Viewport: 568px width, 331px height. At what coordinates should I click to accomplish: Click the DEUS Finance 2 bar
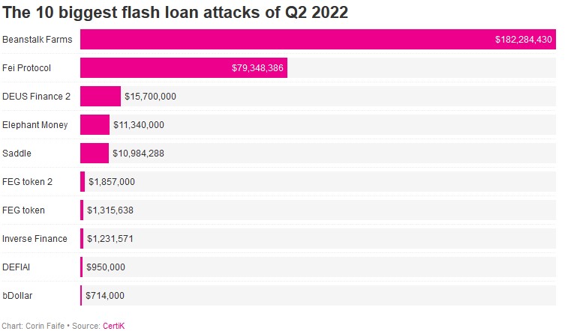coord(100,97)
